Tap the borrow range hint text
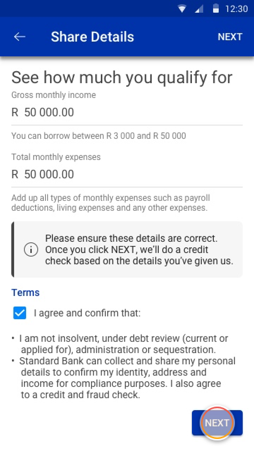Screen dimensions: 254x451 (x=98, y=136)
